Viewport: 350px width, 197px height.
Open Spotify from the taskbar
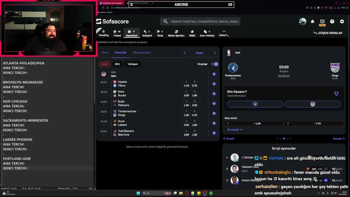211,193
